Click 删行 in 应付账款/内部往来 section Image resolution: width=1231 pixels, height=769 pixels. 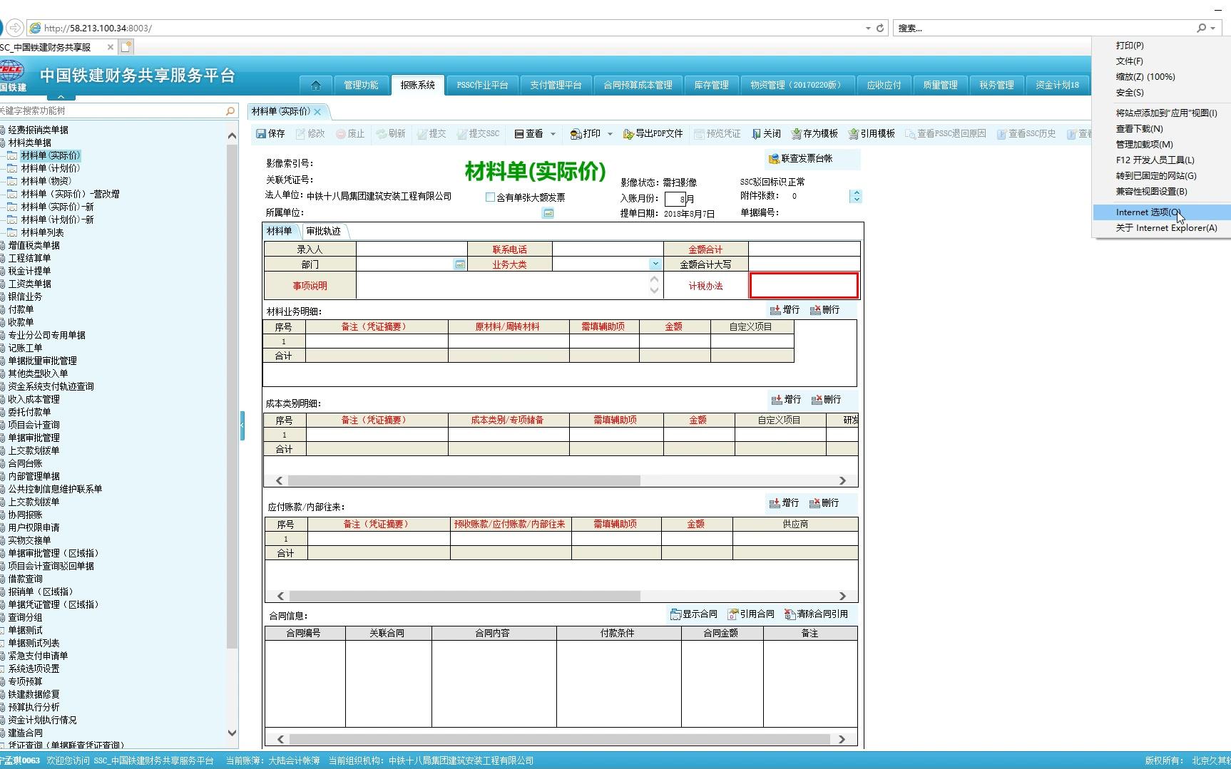824,502
